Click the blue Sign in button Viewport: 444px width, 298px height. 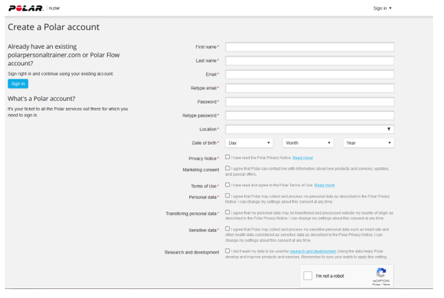point(18,84)
